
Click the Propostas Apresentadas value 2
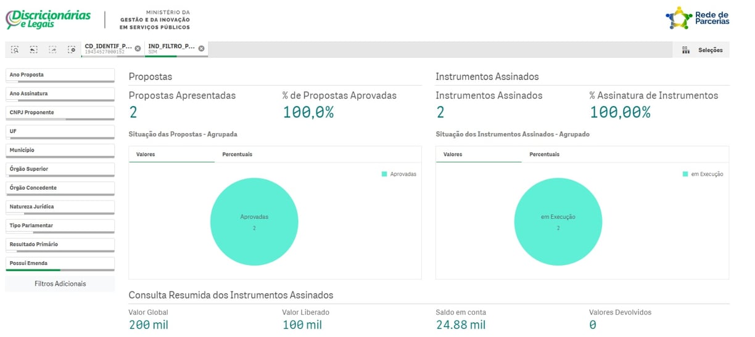pos(133,112)
